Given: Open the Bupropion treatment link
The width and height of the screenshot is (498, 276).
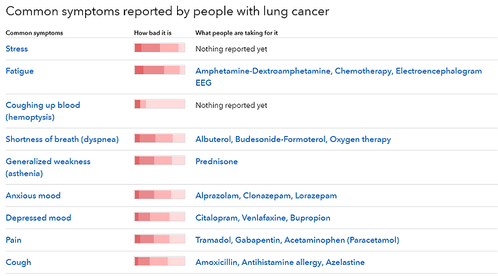Looking at the screenshot, I should 310,218.
